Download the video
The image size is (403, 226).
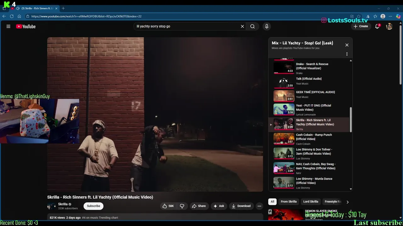[241, 206]
